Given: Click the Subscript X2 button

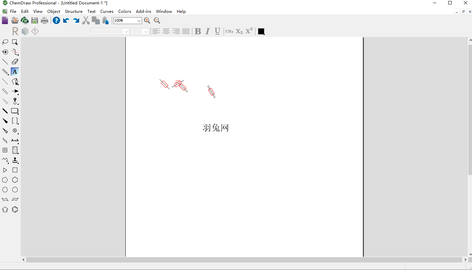Looking at the screenshot, I should [x=239, y=32].
